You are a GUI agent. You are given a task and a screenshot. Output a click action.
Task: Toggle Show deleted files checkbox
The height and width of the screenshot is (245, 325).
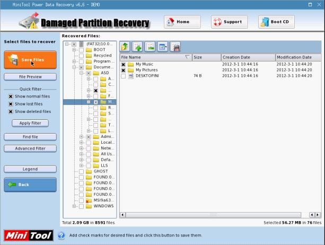pyautogui.click(x=11, y=112)
